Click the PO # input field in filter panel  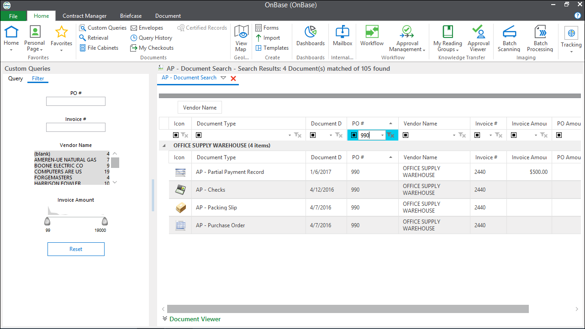click(76, 101)
